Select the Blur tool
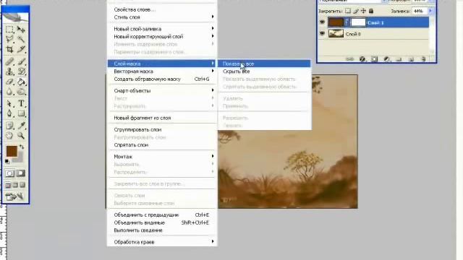The image size is (463, 260). 9,92
